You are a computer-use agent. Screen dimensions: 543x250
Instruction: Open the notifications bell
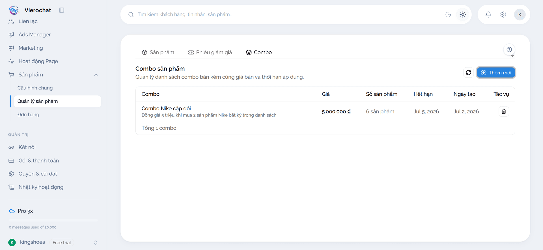click(x=488, y=14)
